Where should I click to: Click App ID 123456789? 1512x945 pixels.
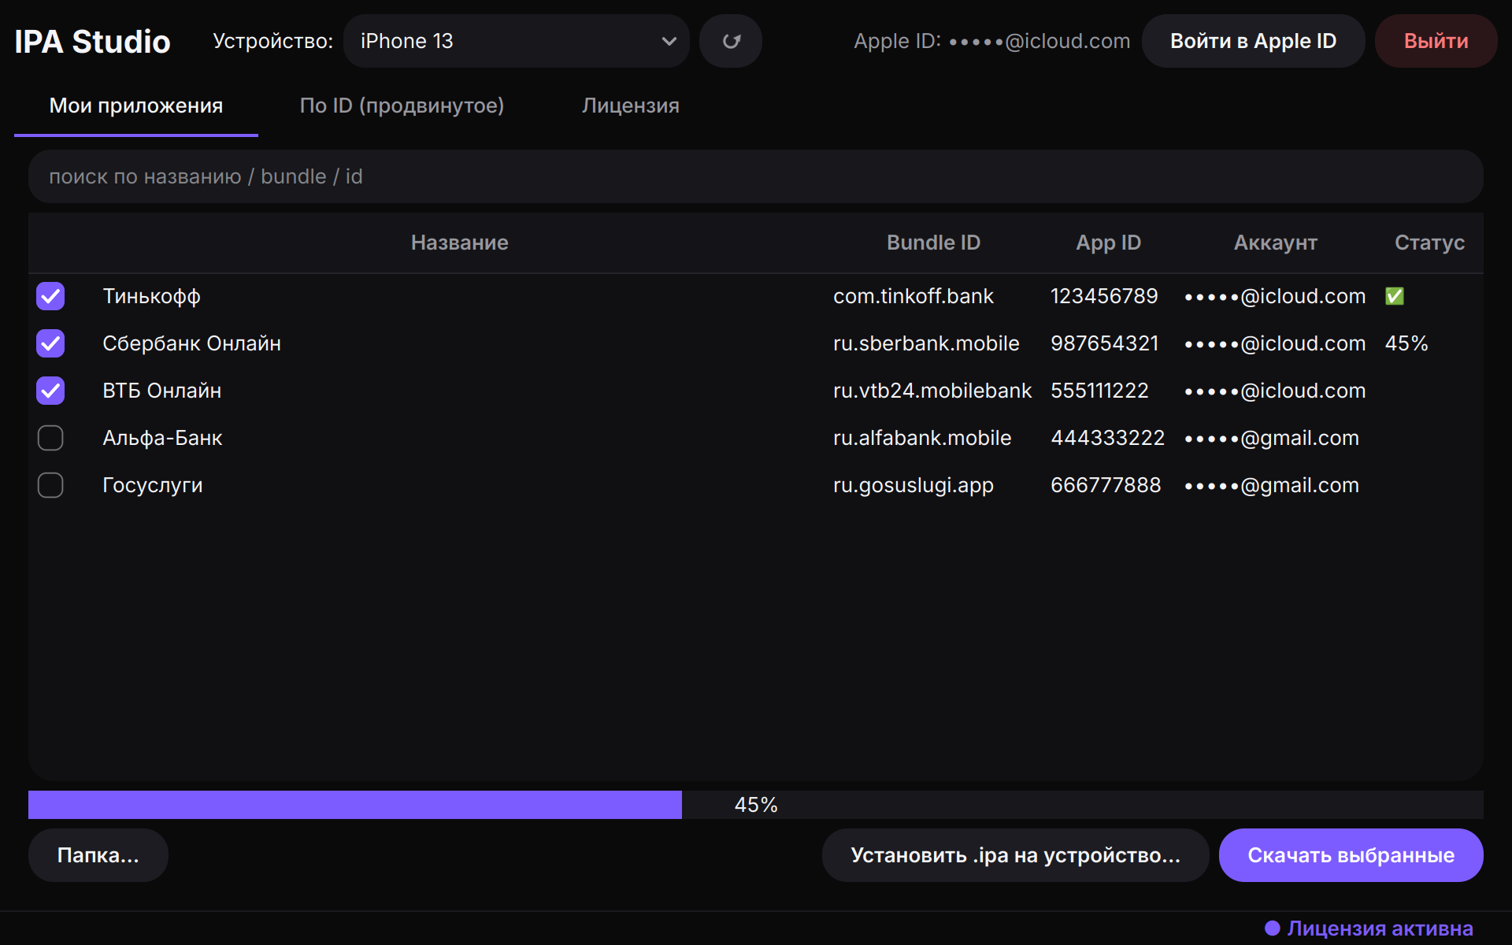[1104, 296]
